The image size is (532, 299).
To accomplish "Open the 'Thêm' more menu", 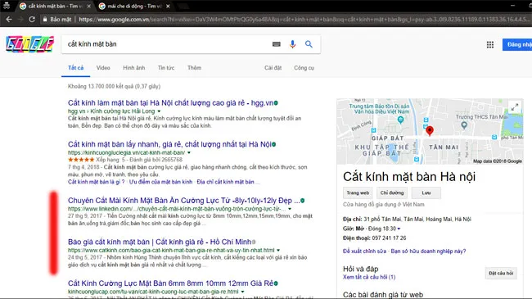I will pos(195,68).
